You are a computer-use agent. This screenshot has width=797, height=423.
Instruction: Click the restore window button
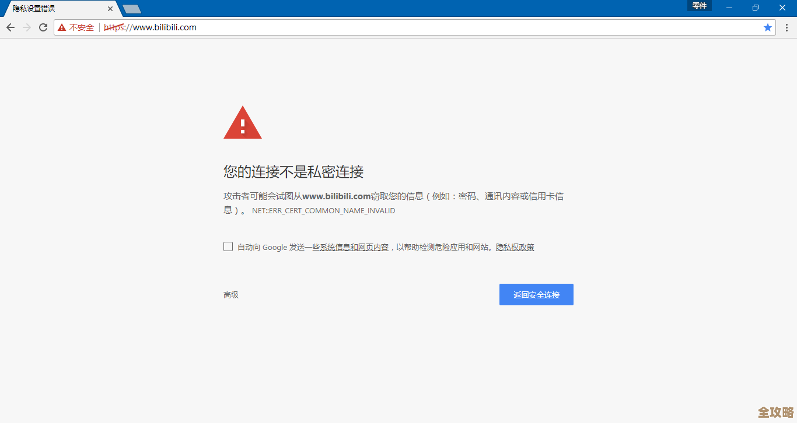pyautogui.click(x=755, y=8)
